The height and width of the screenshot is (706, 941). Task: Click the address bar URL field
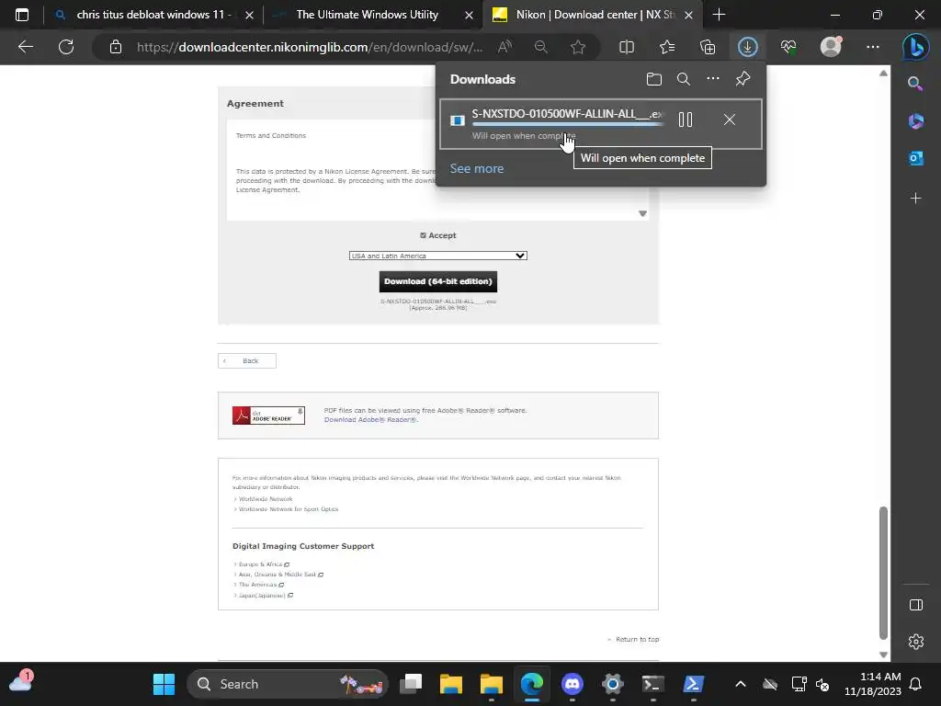(309, 47)
